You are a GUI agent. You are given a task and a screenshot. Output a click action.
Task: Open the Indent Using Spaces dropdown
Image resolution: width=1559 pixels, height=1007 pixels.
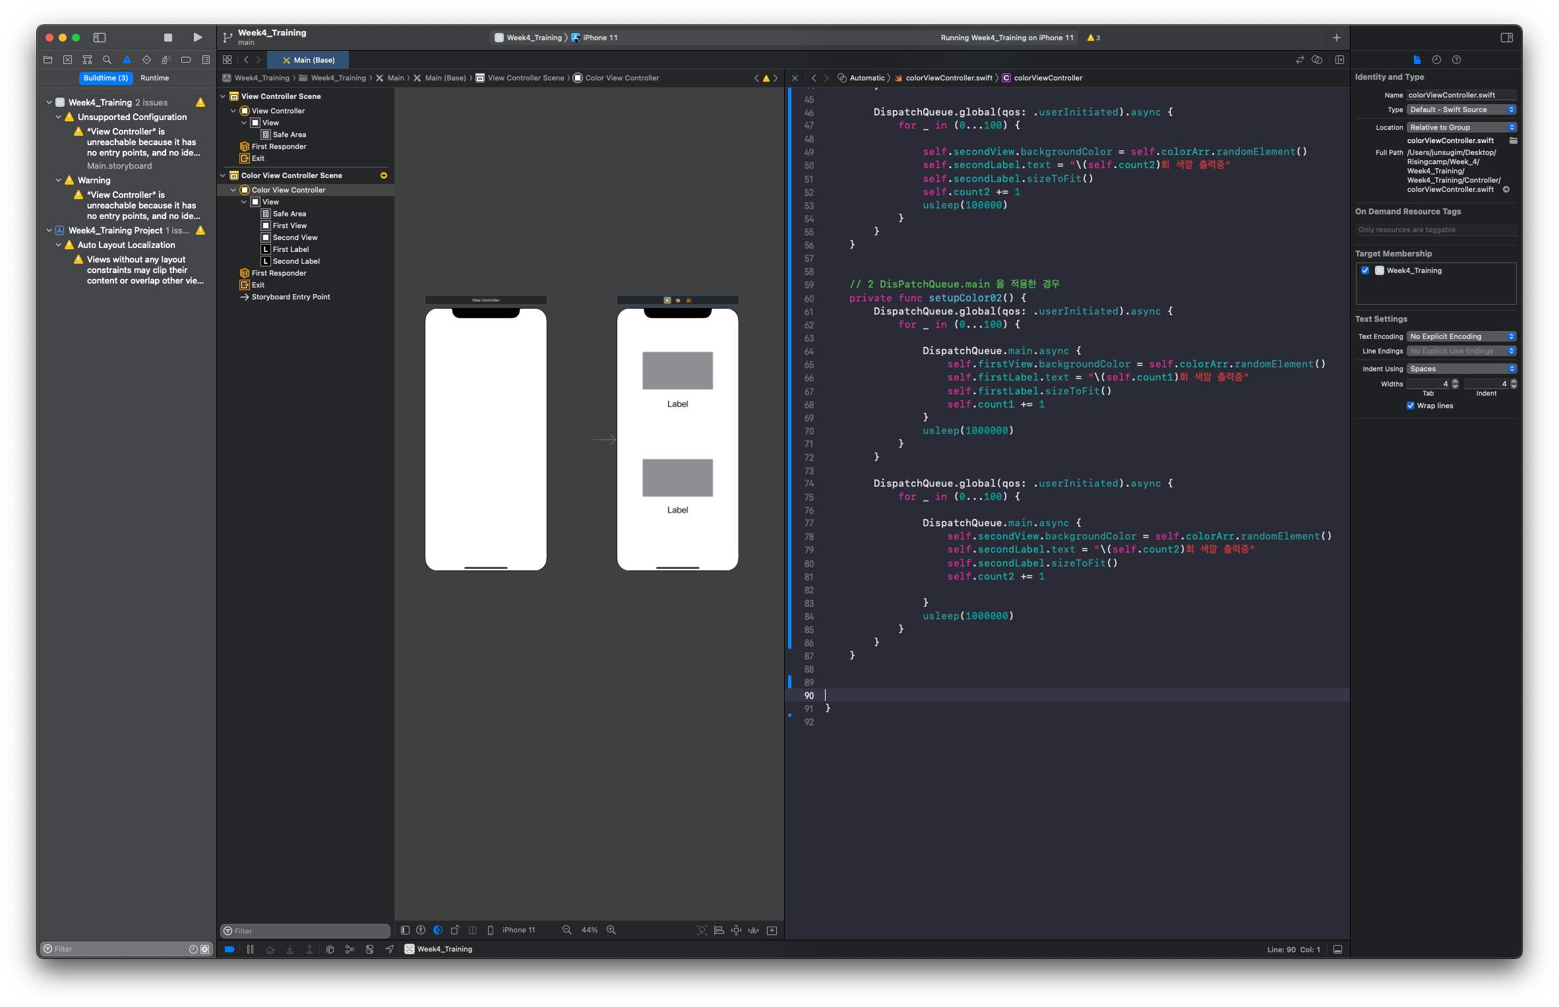coord(1461,369)
